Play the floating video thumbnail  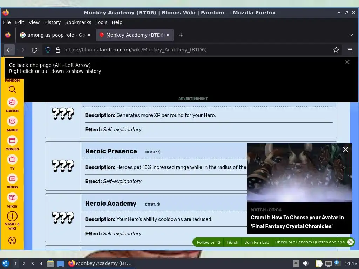(299, 173)
